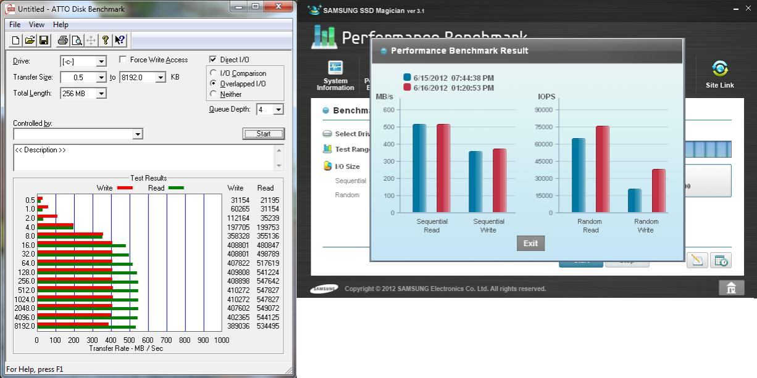This screenshot has width=757, height=378.
Task: Click the Performance Benchmark bar-chart logo
Action: [x=324, y=37]
